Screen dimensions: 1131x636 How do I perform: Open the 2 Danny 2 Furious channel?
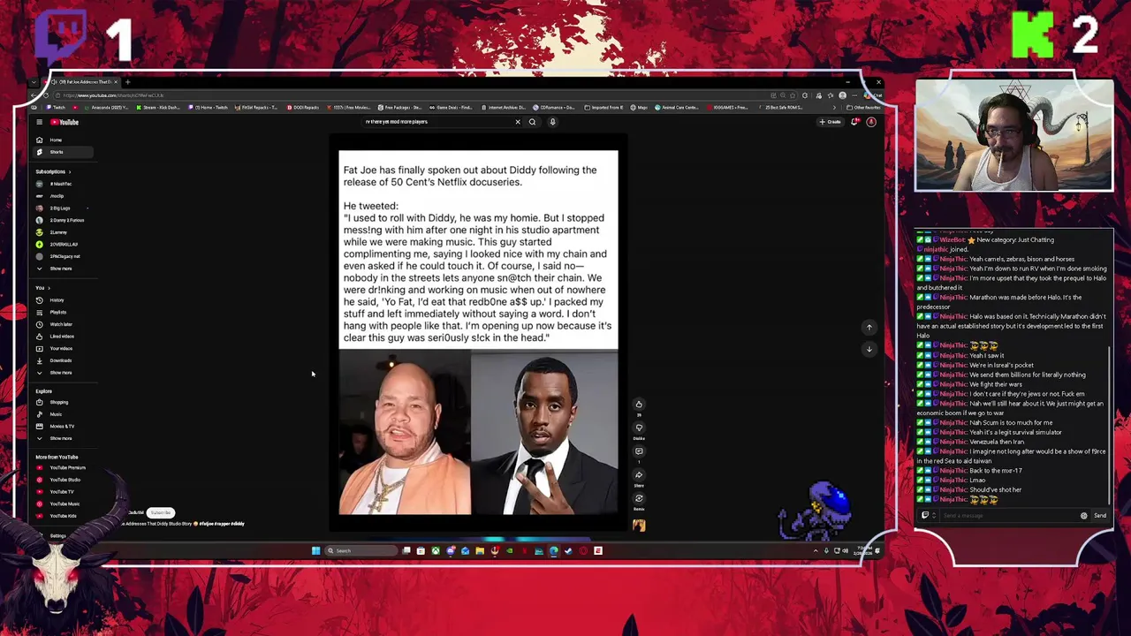[x=64, y=220]
